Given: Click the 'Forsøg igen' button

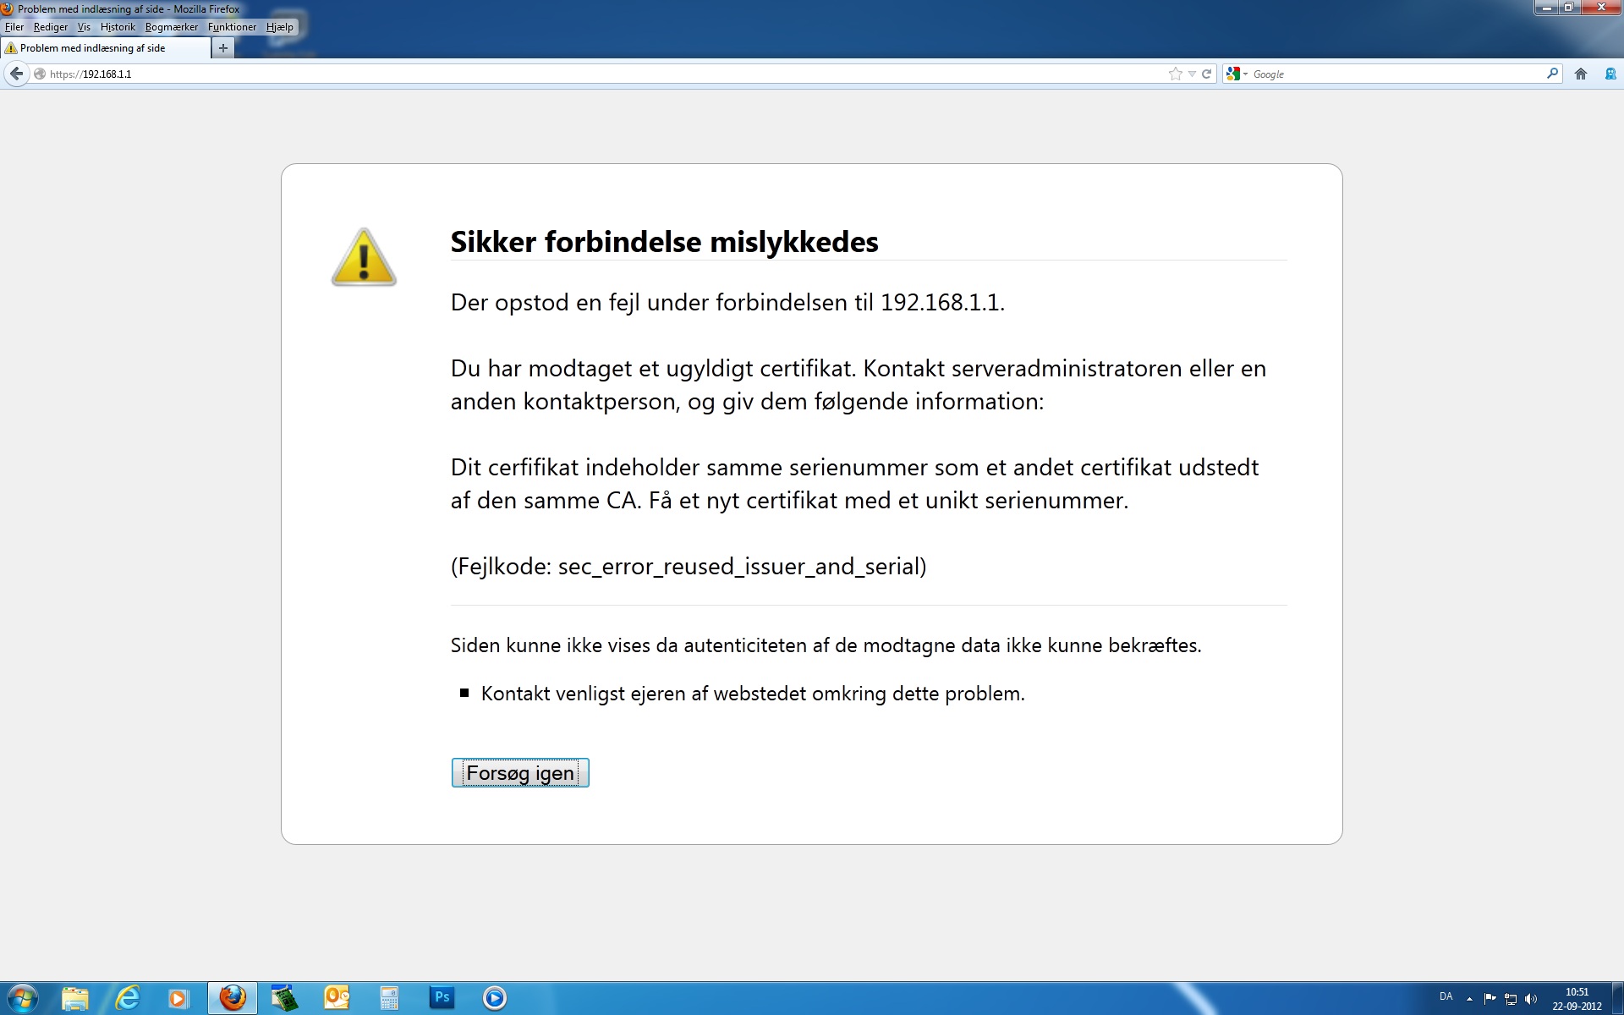Looking at the screenshot, I should pyautogui.click(x=520, y=773).
